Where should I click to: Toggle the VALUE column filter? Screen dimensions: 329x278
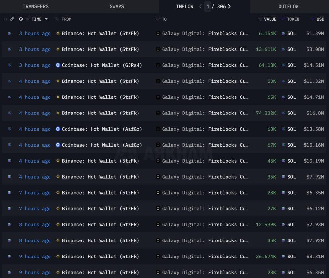tap(259, 19)
